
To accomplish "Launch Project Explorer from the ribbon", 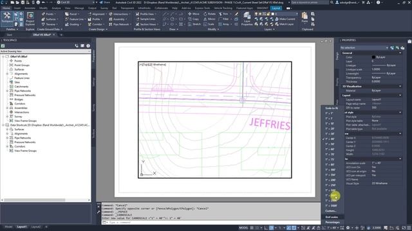I will tap(30, 19).
